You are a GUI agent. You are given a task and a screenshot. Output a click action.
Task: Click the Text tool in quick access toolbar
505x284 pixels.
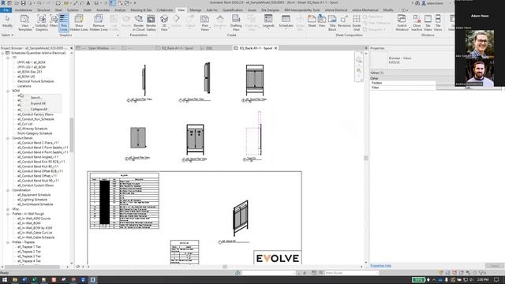click(x=88, y=3)
